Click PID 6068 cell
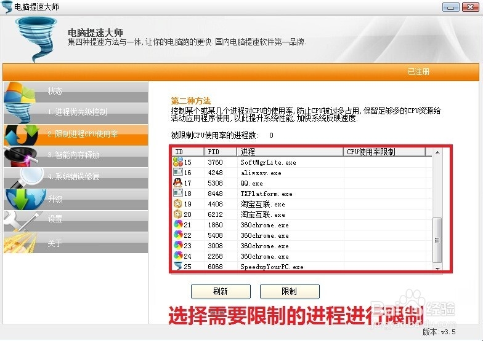Image resolution: width=483 pixels, height=341 pixels. click(215, 267)
